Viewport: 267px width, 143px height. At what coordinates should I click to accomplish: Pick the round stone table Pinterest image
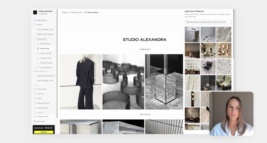click(192, 34)
